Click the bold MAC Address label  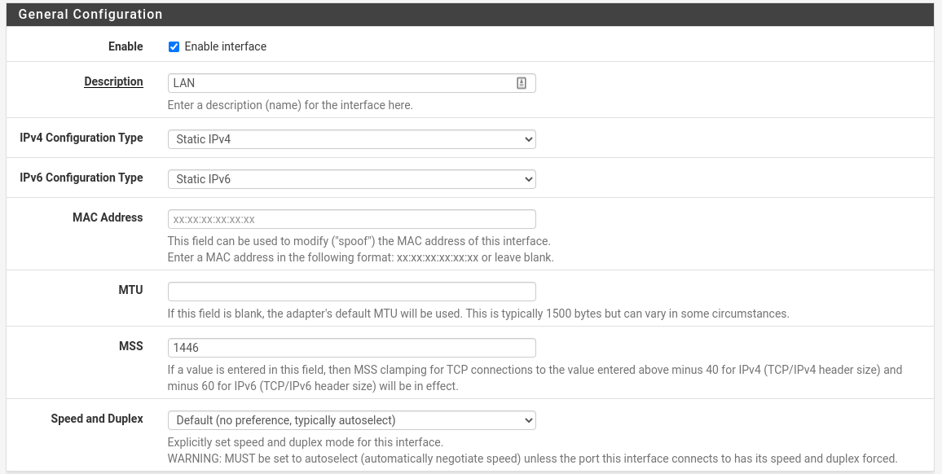(108, 217)
